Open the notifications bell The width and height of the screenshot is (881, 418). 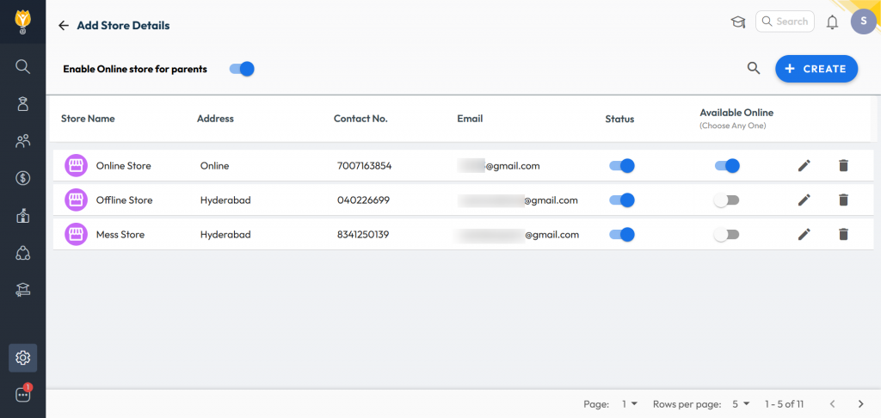click(832, 22)
